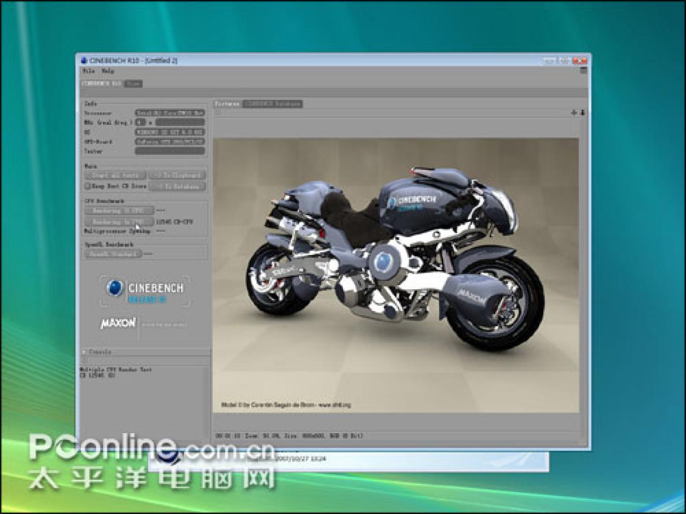Click the To Database button
Viewport: 686px width, 514px height.
pyautogui.click(x=177, y=186)
